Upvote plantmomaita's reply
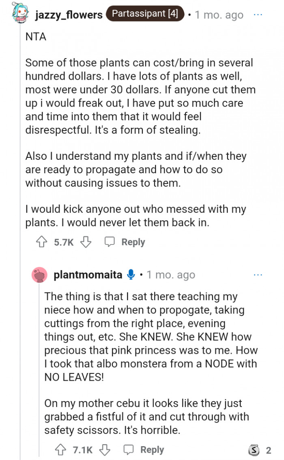 point(60,450)
